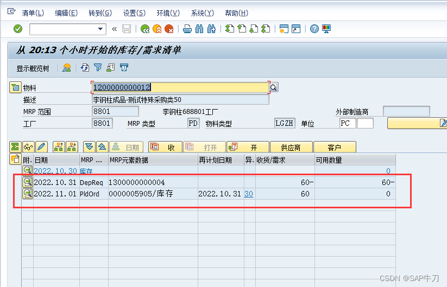Go to previous page icon

(x=242, y=29)
